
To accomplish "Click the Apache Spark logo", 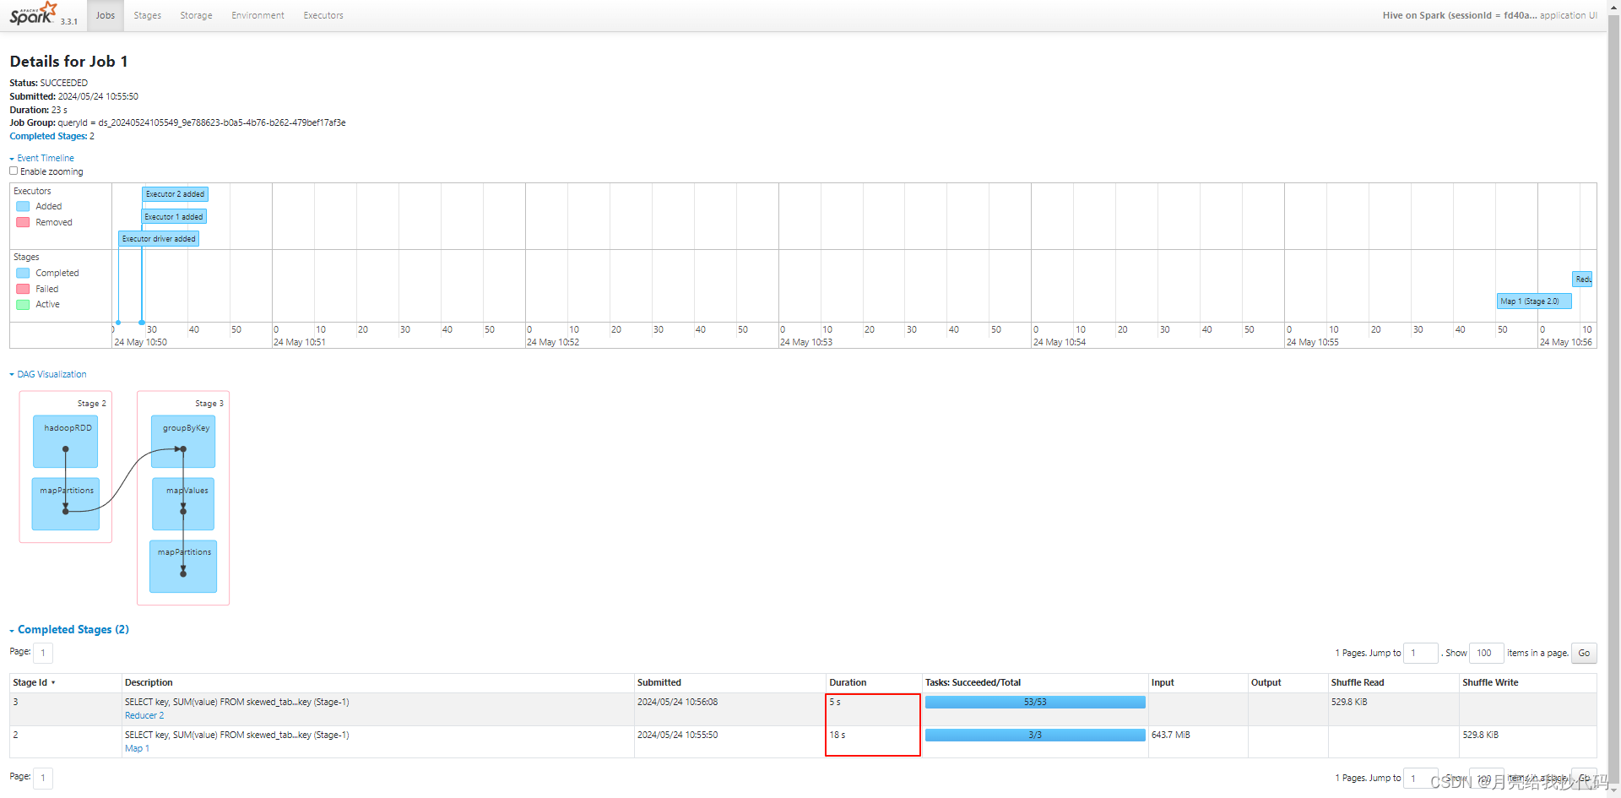I will (x=33, y=14).
